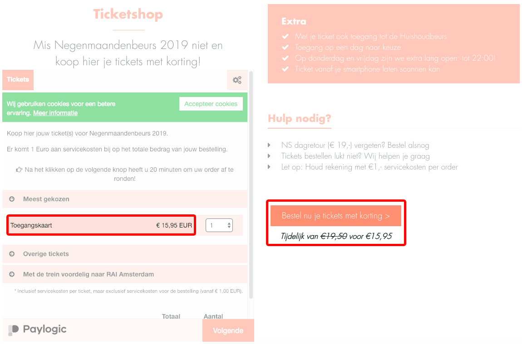Click the arrow bullet beside Let op servicekosten
This screenshot has height=344, width=522.
269,167
